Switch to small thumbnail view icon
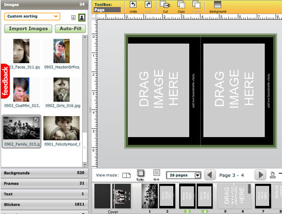 [x=74, y=18]
